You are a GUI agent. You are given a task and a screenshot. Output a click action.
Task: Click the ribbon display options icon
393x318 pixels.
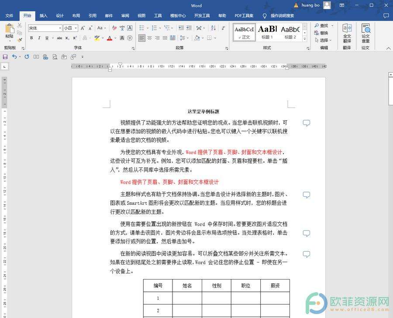pos(341,5)
